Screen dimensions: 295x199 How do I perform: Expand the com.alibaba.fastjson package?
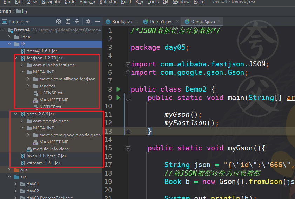point(22,65)
